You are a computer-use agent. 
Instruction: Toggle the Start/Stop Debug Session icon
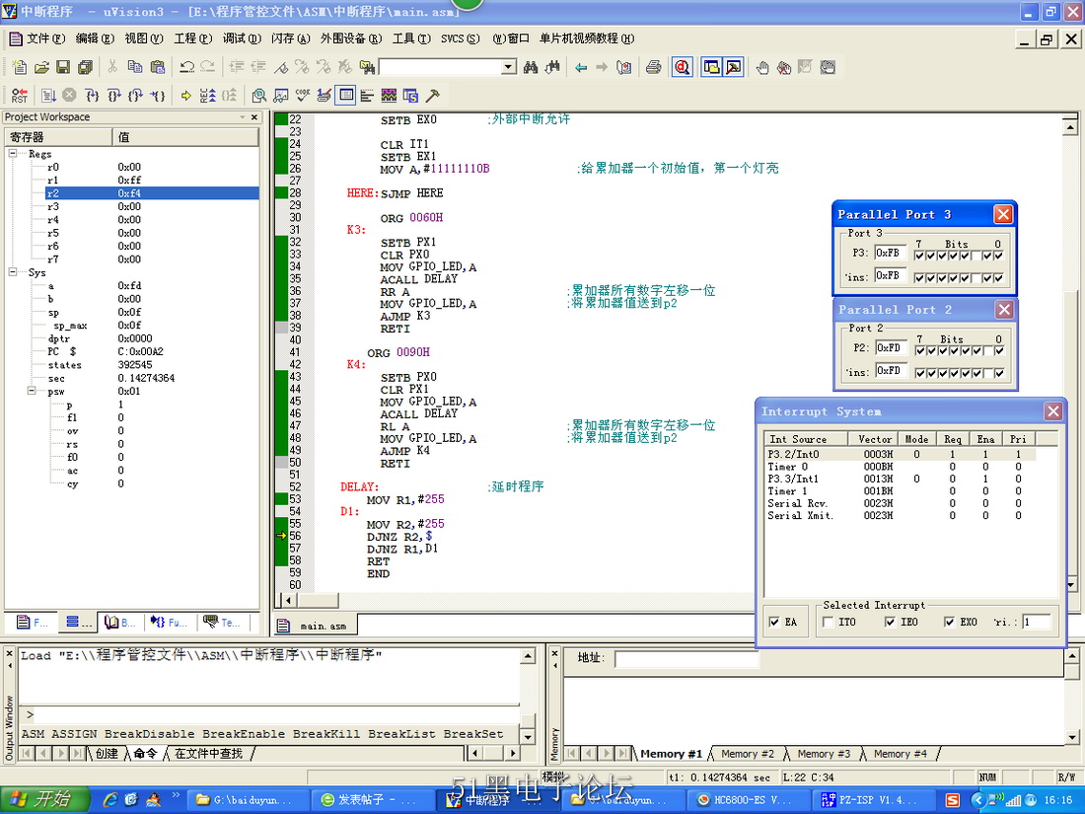click(x=683, y=67)
